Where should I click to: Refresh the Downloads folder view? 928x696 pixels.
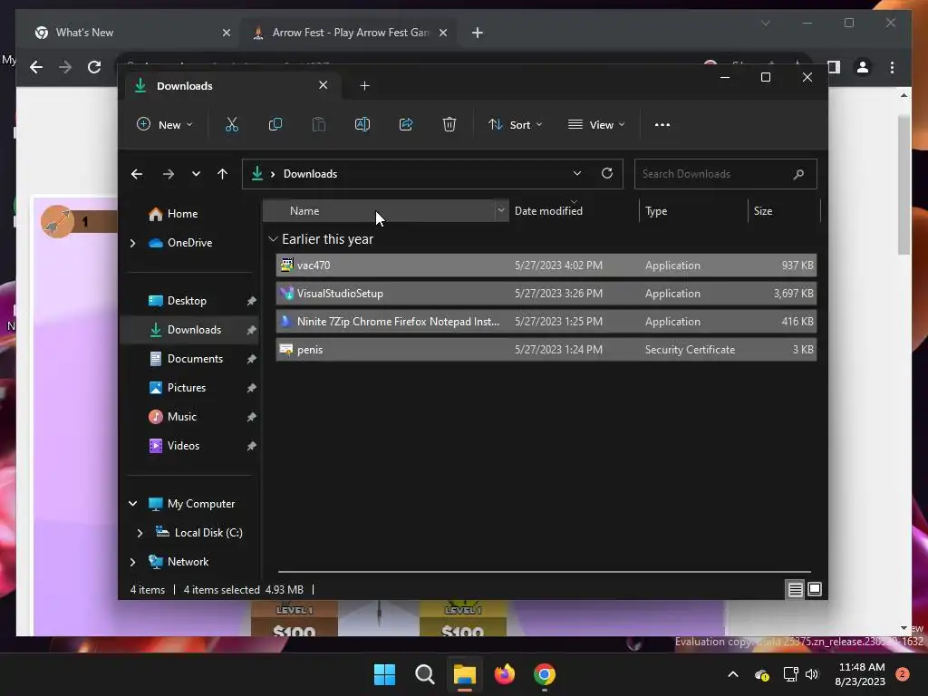pyautogui.click(x=607, y=173)
